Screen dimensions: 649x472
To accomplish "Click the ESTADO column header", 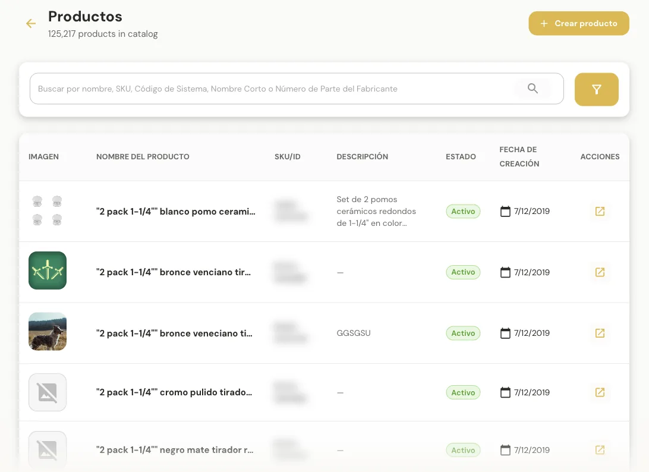I will click(x=461, y=156).
